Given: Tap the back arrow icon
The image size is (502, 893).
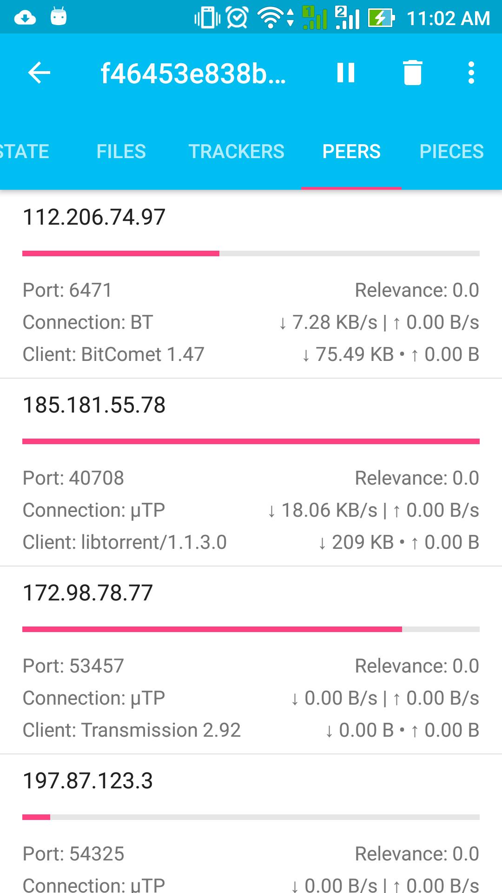Looking at the screenshot, I should [39, 73].
